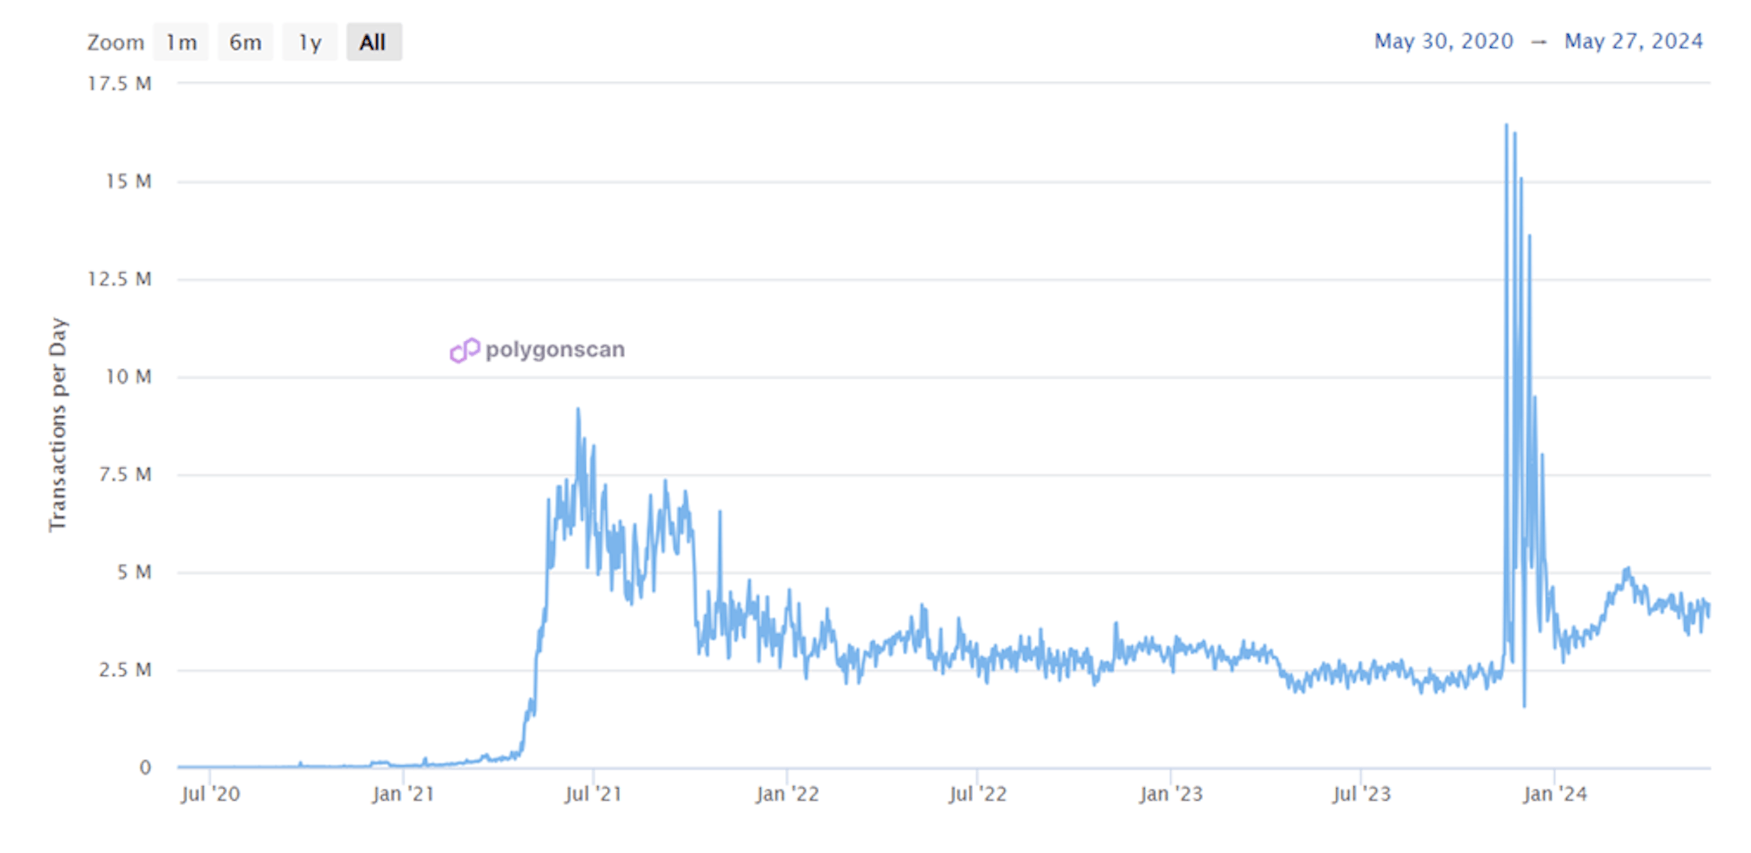
Task: Click the Zoom label
Action: pos(115,43)
